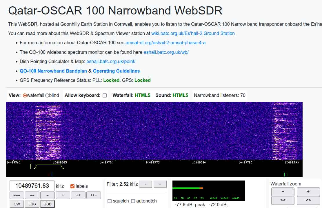
Task: Click the 10489785 frequency label on the scale
Action: (x=245, y=162)
